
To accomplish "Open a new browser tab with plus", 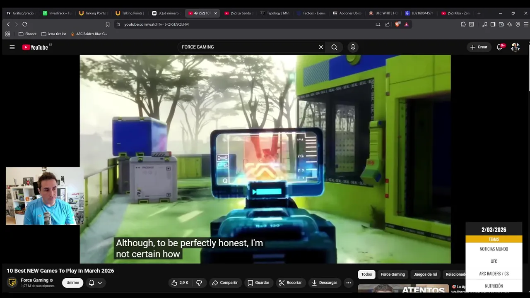I will click(479, 13).
